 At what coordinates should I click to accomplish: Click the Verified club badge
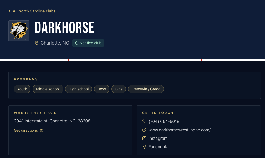point(88,43)
